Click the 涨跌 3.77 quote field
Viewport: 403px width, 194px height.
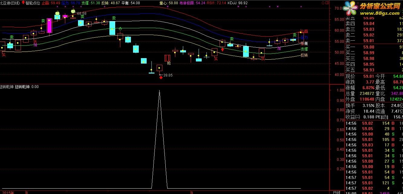coord(360,82)
